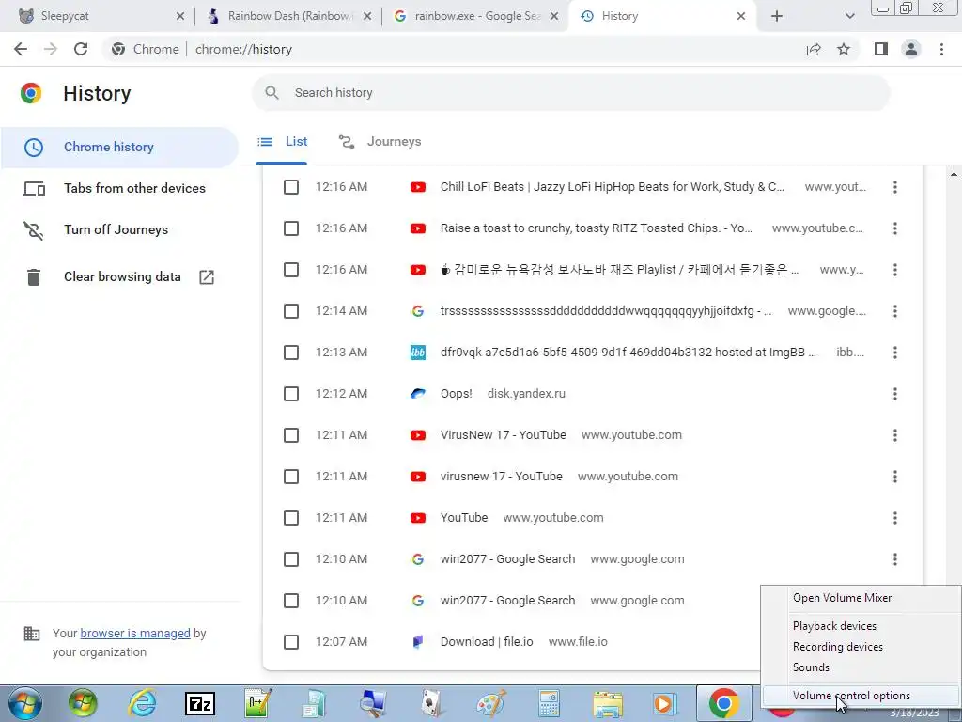Check the Oops! disk.yandex.ru entry
The image size is (962, 722).
[x=291, y=394]
